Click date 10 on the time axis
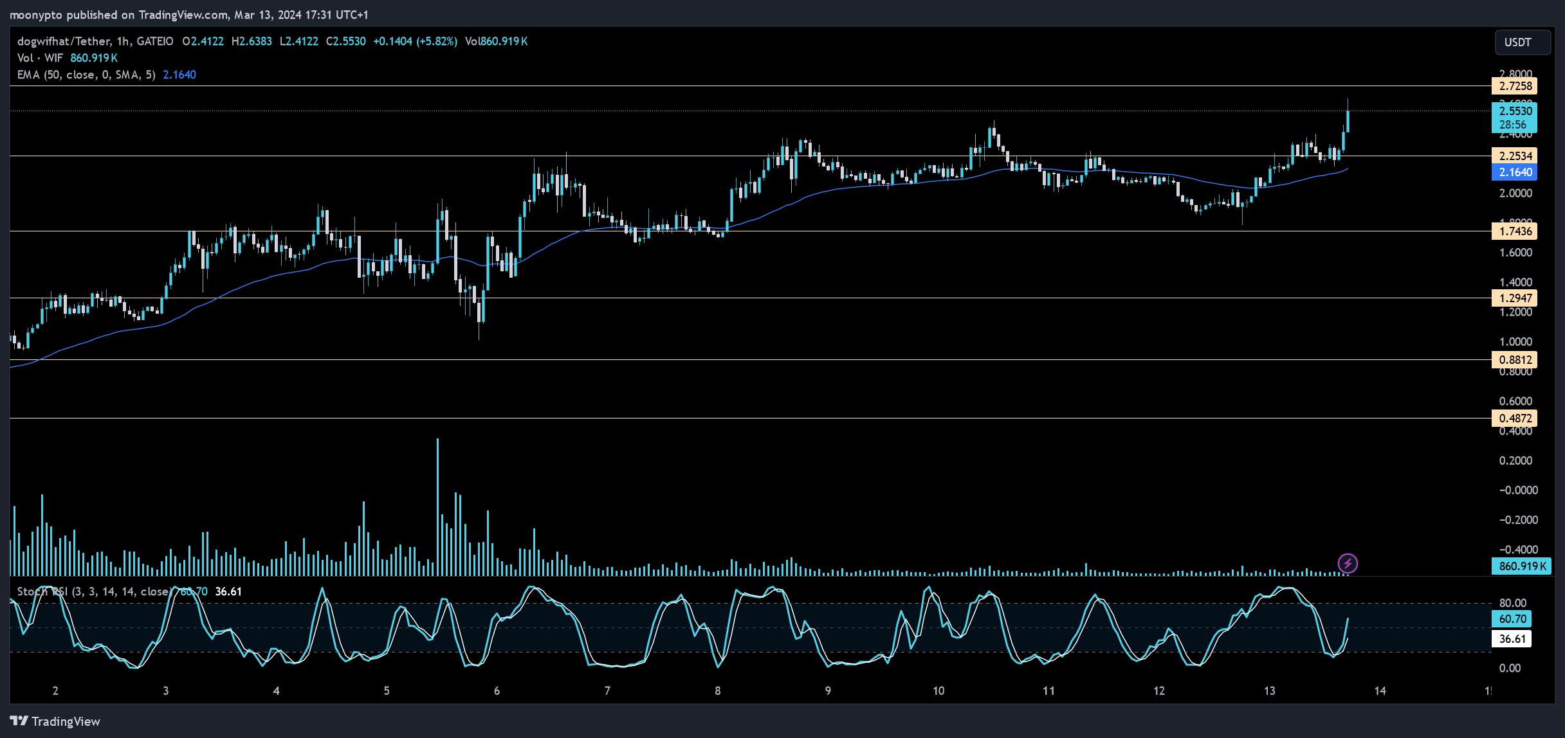 coord(938,691)
